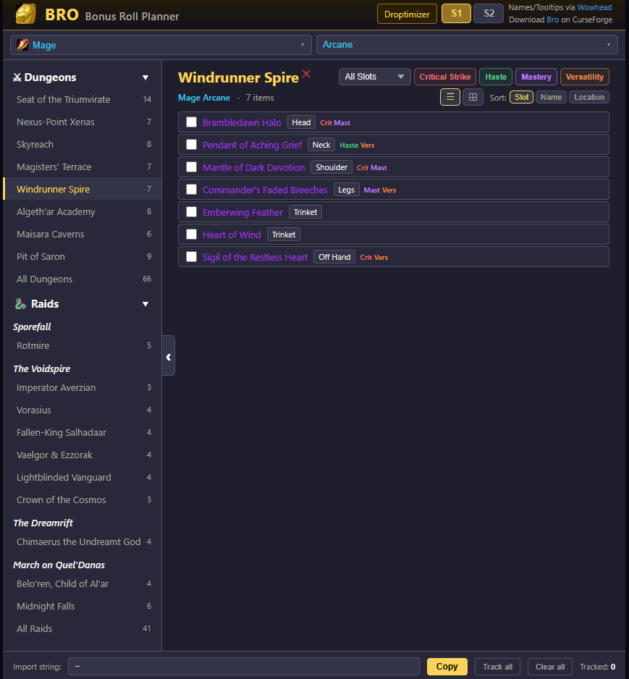Sort items by Name
This screenshot has height=679, width=629.
(551, 97)
